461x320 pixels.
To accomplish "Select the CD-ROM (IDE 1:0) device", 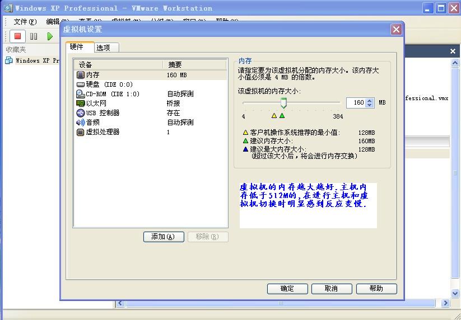I will 112,94.
